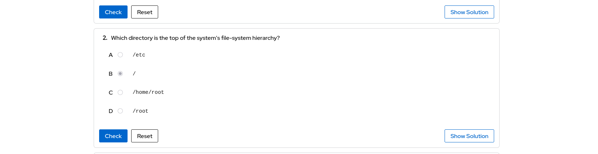This screenshot has height=154, width=598.
Task: Click the letter A option label
Action: click(111, 55)
